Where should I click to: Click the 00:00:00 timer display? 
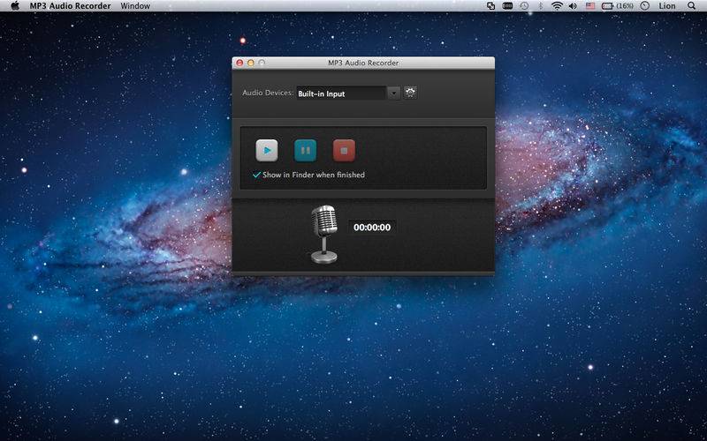(372, 228)
